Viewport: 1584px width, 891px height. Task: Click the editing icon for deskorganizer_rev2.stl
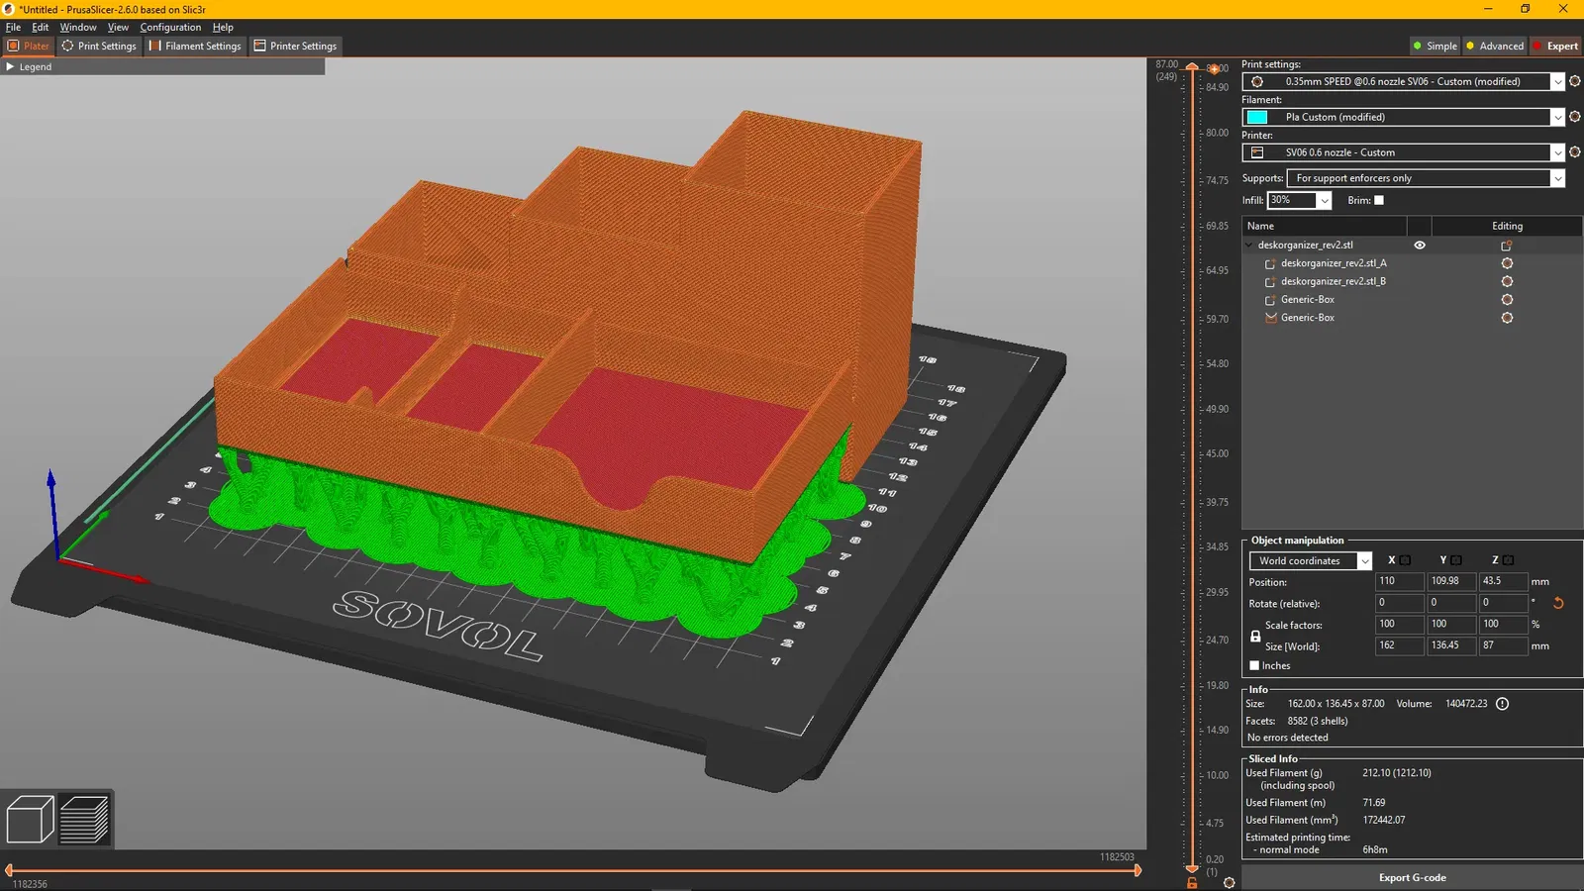(1507, 246)
